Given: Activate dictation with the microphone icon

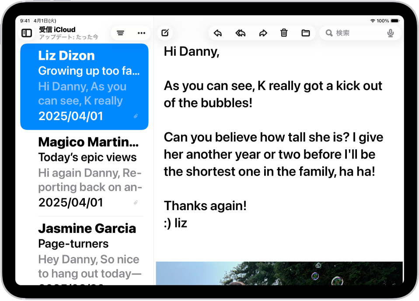Looking at the screenshot, I should (390, 32).
